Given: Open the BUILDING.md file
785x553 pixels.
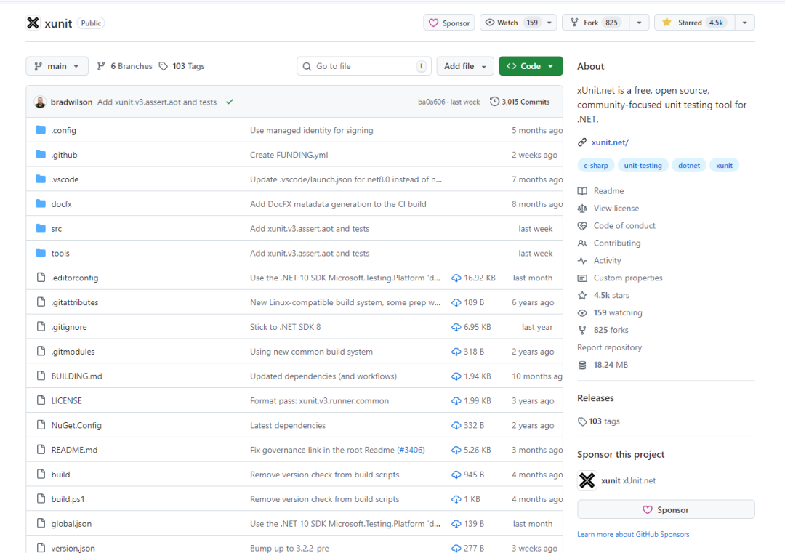Looking at the screenshot, I should (76, 376).
